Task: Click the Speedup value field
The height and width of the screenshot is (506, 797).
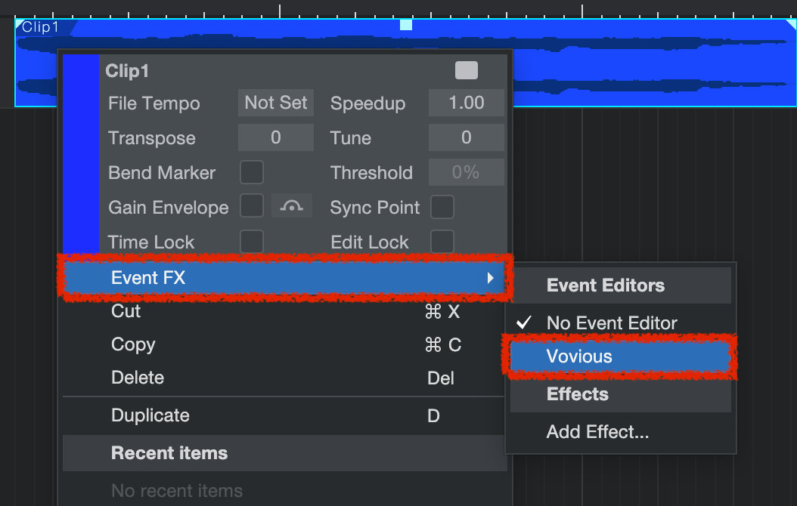Action: tap(466, 103)
